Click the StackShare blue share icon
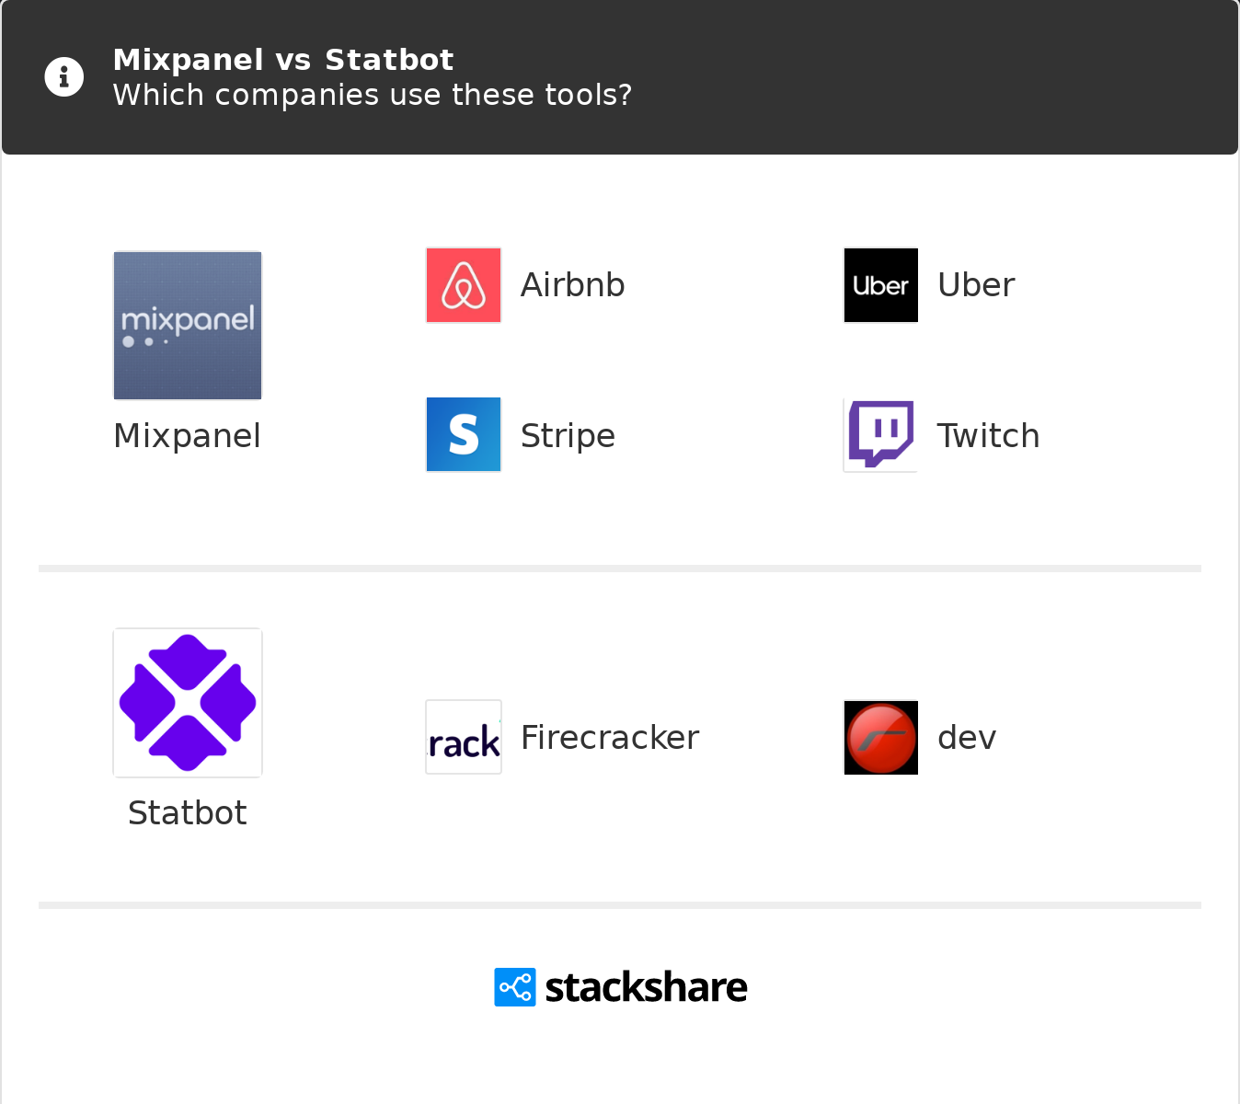 515,987
